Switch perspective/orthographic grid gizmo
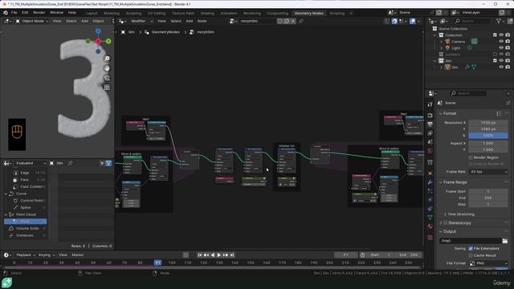Image resolution: width=514 pixels, height=289 pixels. (107, 88)
